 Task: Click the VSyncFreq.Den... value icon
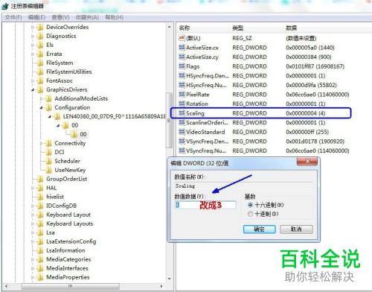(182, 142)
